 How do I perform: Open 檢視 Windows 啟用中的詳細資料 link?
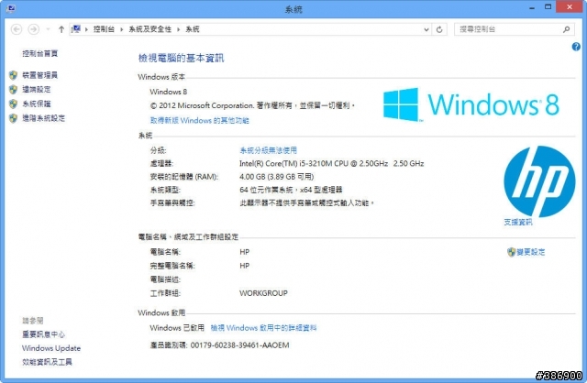(x=263, y=328)
